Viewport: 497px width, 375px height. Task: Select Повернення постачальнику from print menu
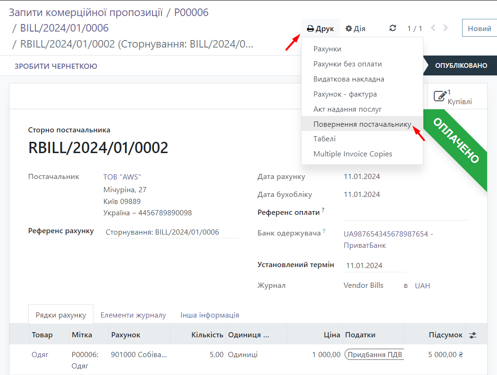pos(362,124)
